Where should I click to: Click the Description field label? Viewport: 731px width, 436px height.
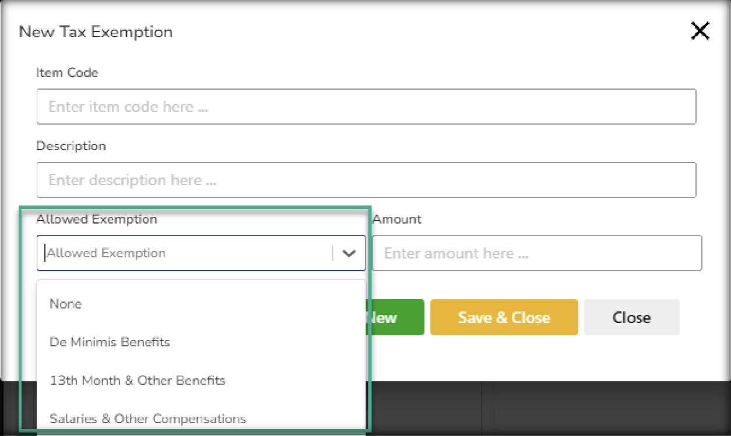click(71, 146)
